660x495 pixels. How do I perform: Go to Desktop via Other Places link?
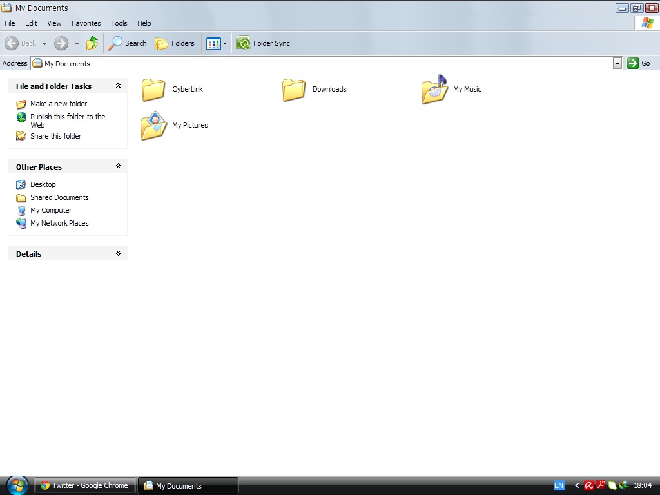43,184
